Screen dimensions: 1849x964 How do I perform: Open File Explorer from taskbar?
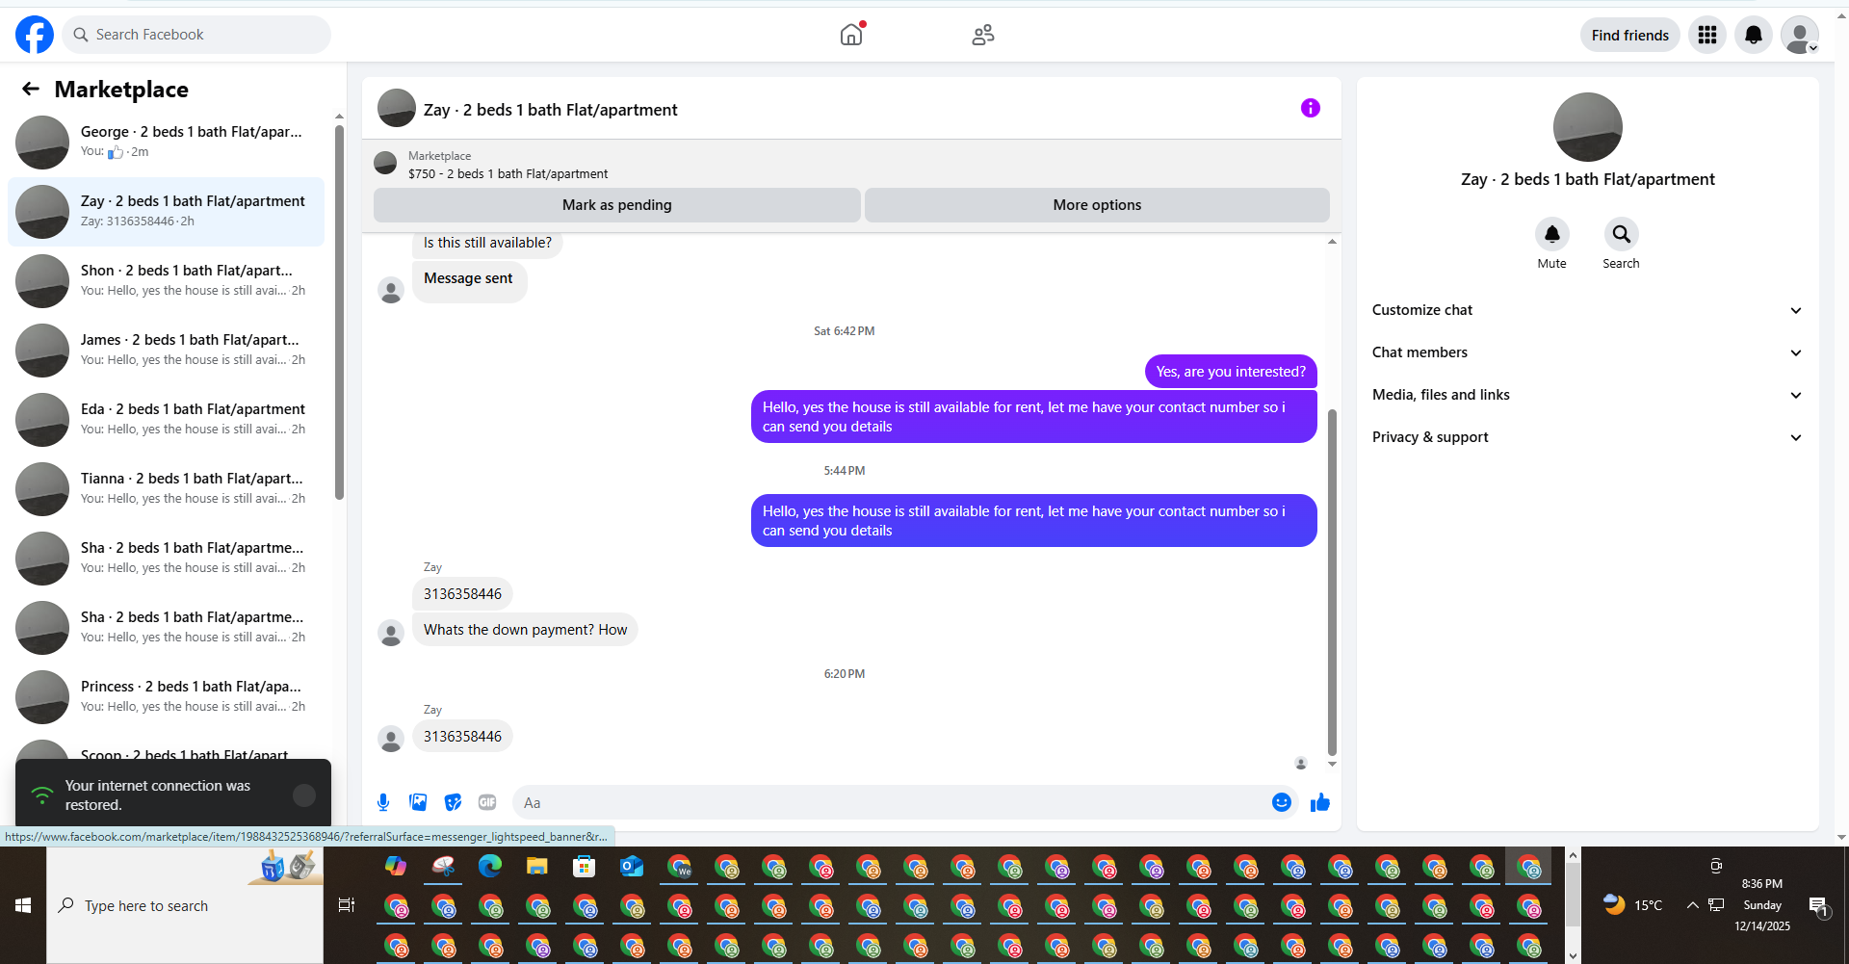[537, 867]
